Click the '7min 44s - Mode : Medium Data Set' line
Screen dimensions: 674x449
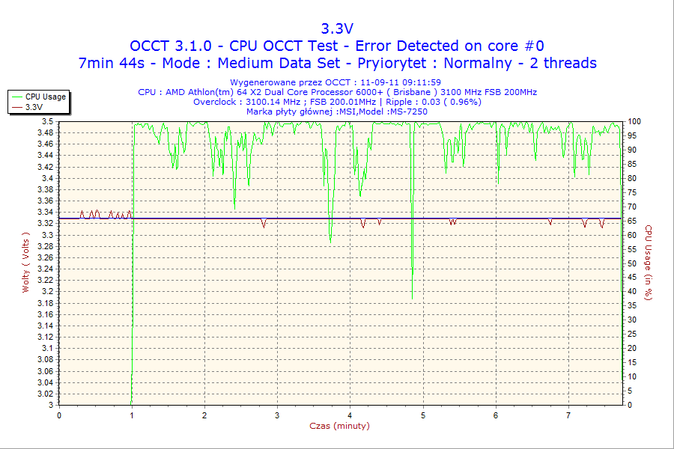point(337,63)
